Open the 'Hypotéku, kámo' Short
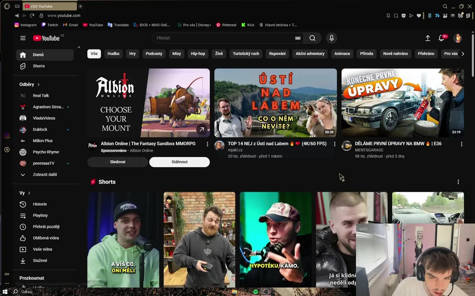The height and width of the screenshot is (296, 475). click(x=276, y=240)
